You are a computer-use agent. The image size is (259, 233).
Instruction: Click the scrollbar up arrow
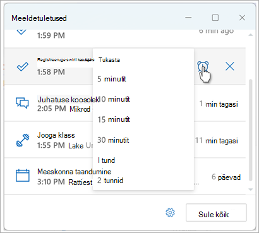point(251,35)
